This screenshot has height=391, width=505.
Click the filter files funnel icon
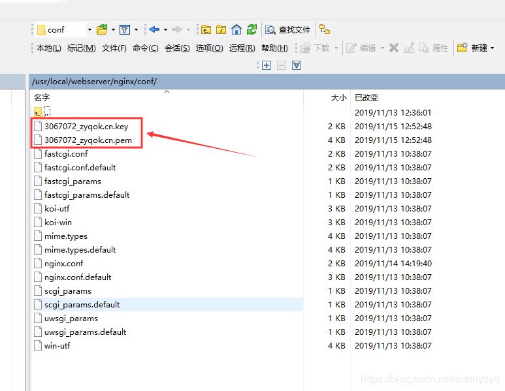tap(125, 29)
